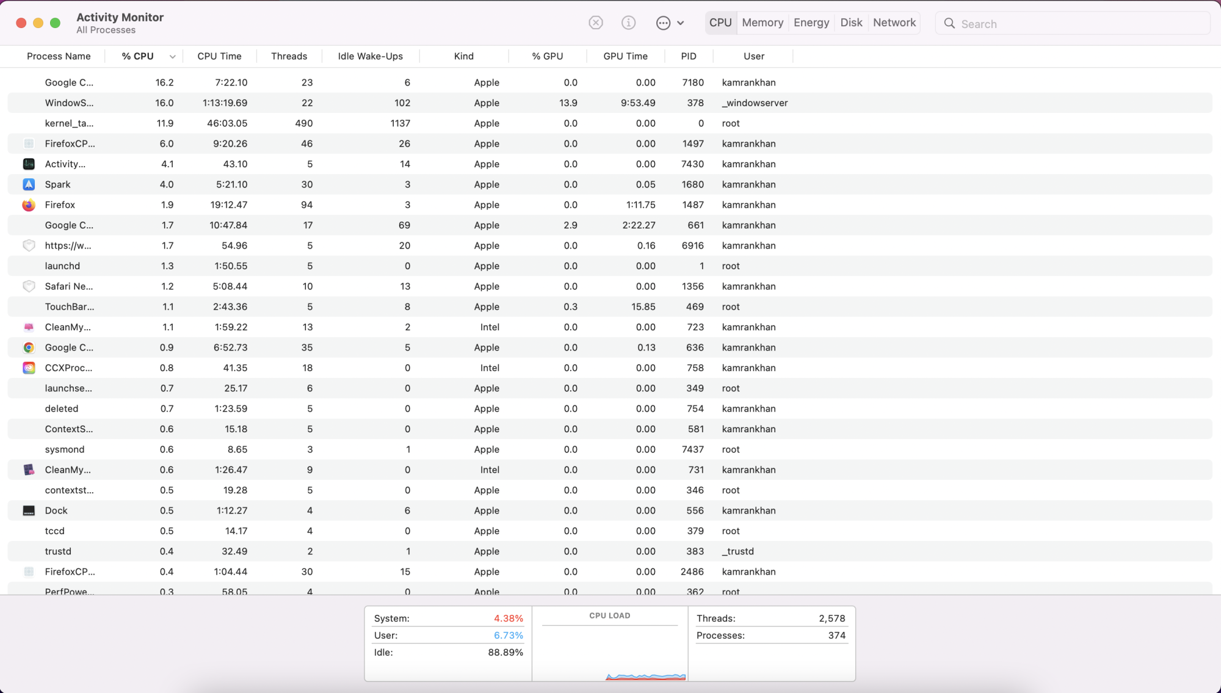This screenshot has width=1221, height=693.
Task: Click the Threads count 2,578
Action: (x=832, y=619)
